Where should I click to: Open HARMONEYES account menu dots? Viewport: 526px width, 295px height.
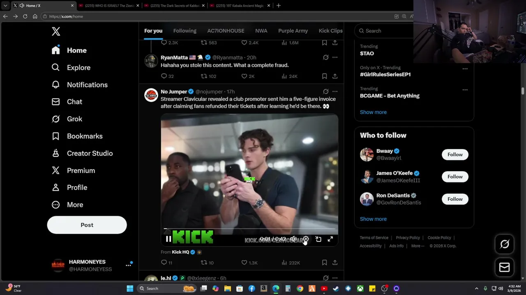coord(128,265)
